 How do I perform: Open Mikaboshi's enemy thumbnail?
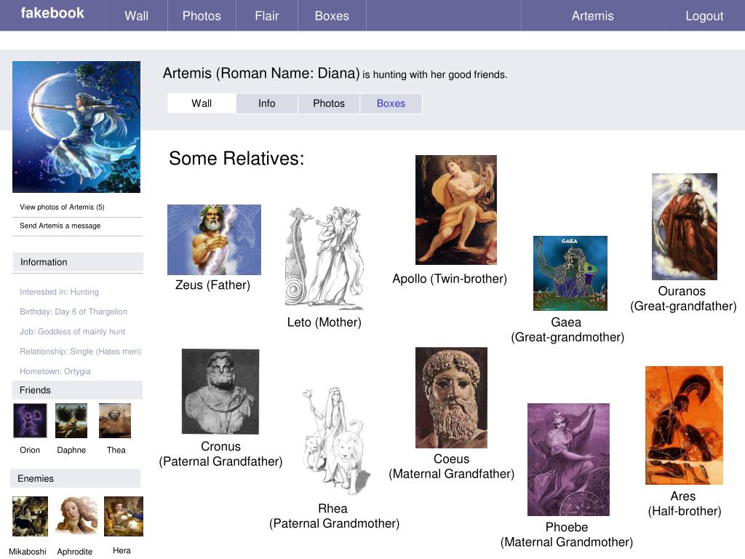click(30, 516)
